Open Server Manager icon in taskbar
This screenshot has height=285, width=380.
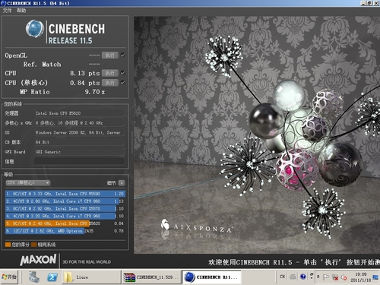coord(34,277)
